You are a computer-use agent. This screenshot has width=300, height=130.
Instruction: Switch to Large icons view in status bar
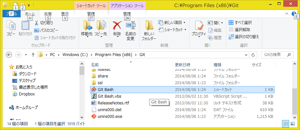coord(292,124)
